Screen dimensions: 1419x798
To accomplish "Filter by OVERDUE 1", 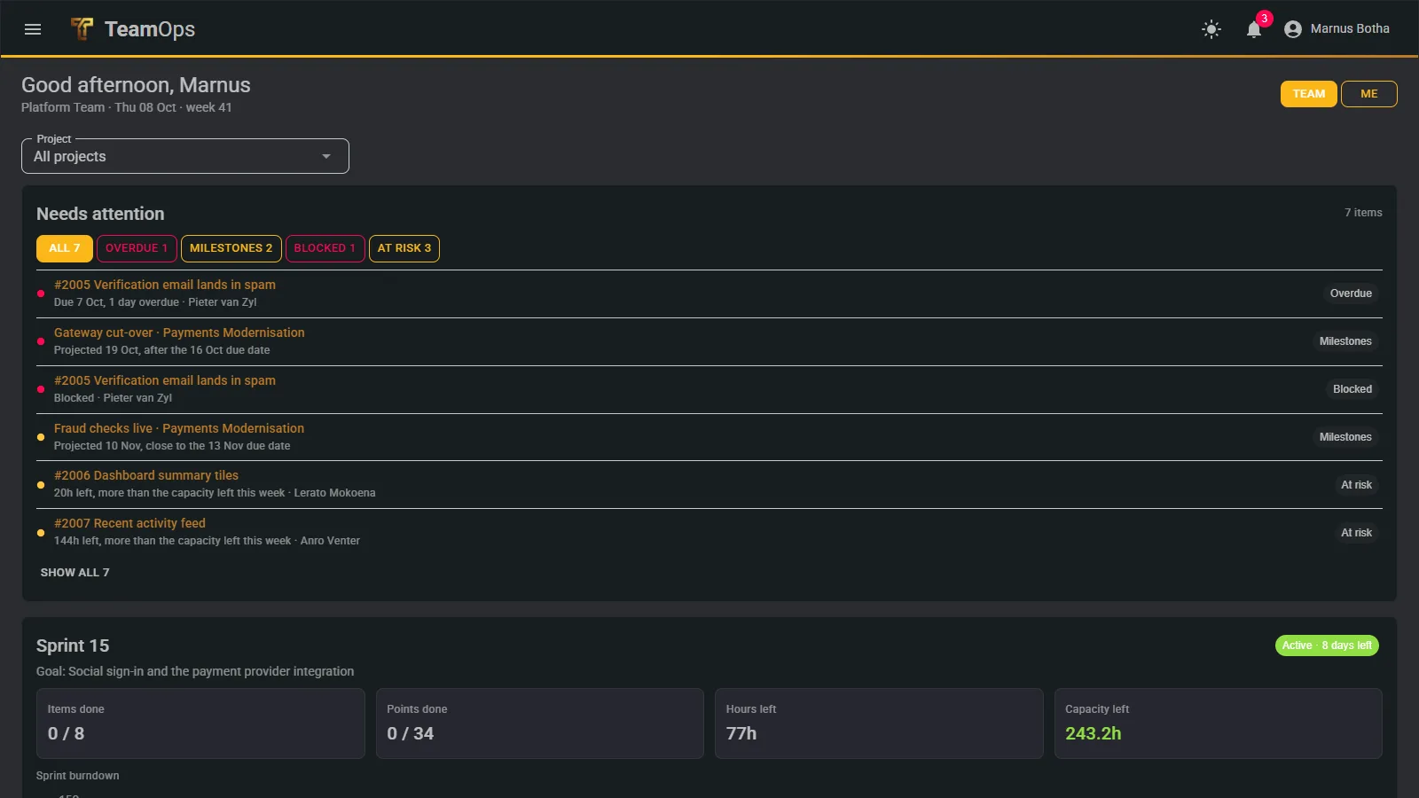I will [137, 248].
